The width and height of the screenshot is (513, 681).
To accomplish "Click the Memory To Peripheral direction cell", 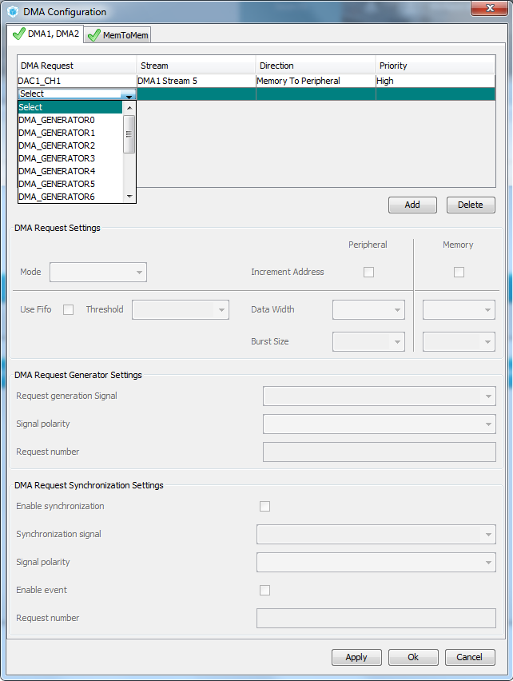I will 316,81.
